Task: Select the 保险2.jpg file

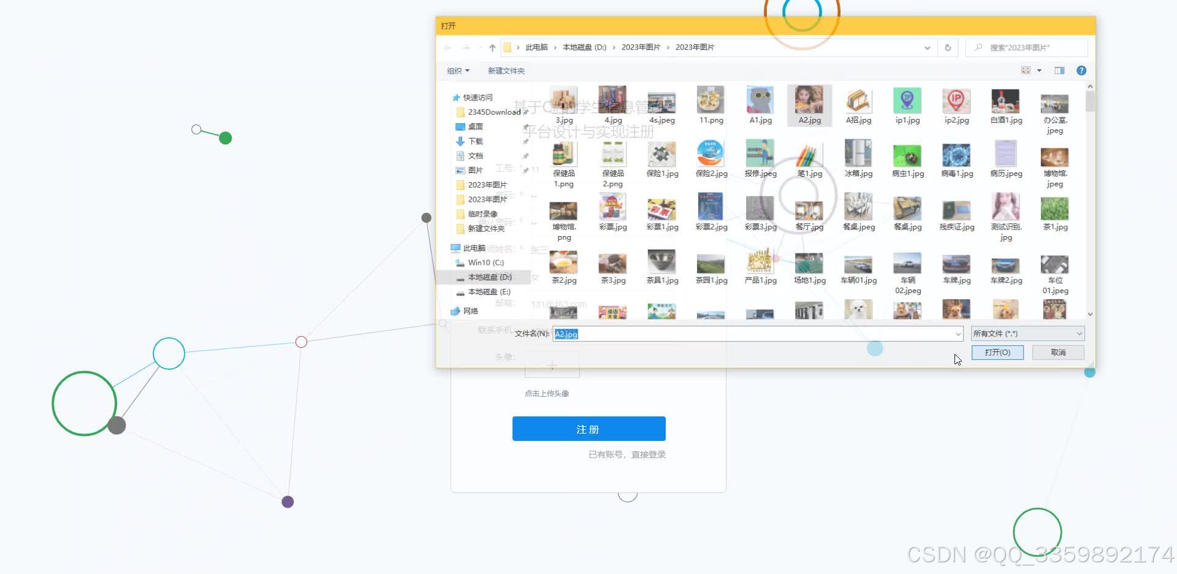Action: 711,158
